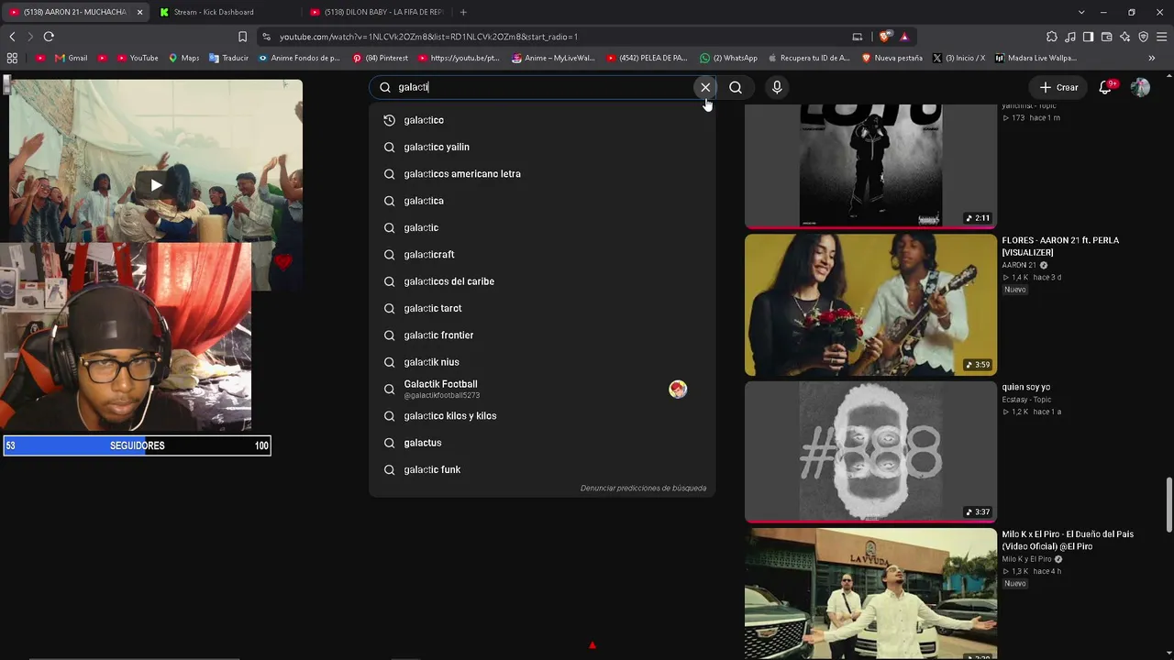Open El Dueño del País video title
The image size is (1174, 660).
click(1068, 541)
